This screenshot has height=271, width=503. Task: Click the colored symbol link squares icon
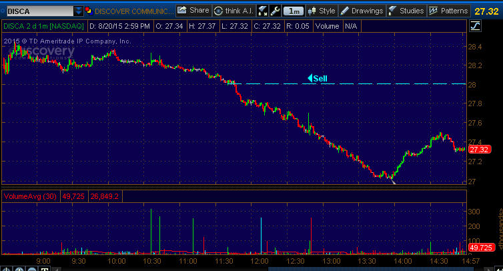89,11
